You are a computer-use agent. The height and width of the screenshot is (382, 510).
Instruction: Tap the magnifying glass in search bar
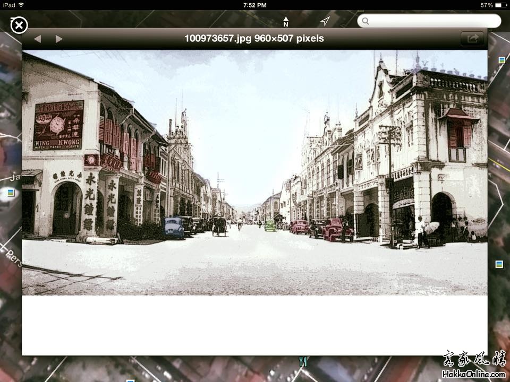click(365, 21)
